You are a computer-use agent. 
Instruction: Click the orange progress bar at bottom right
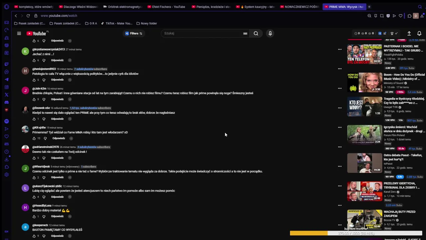coord(309,233)
